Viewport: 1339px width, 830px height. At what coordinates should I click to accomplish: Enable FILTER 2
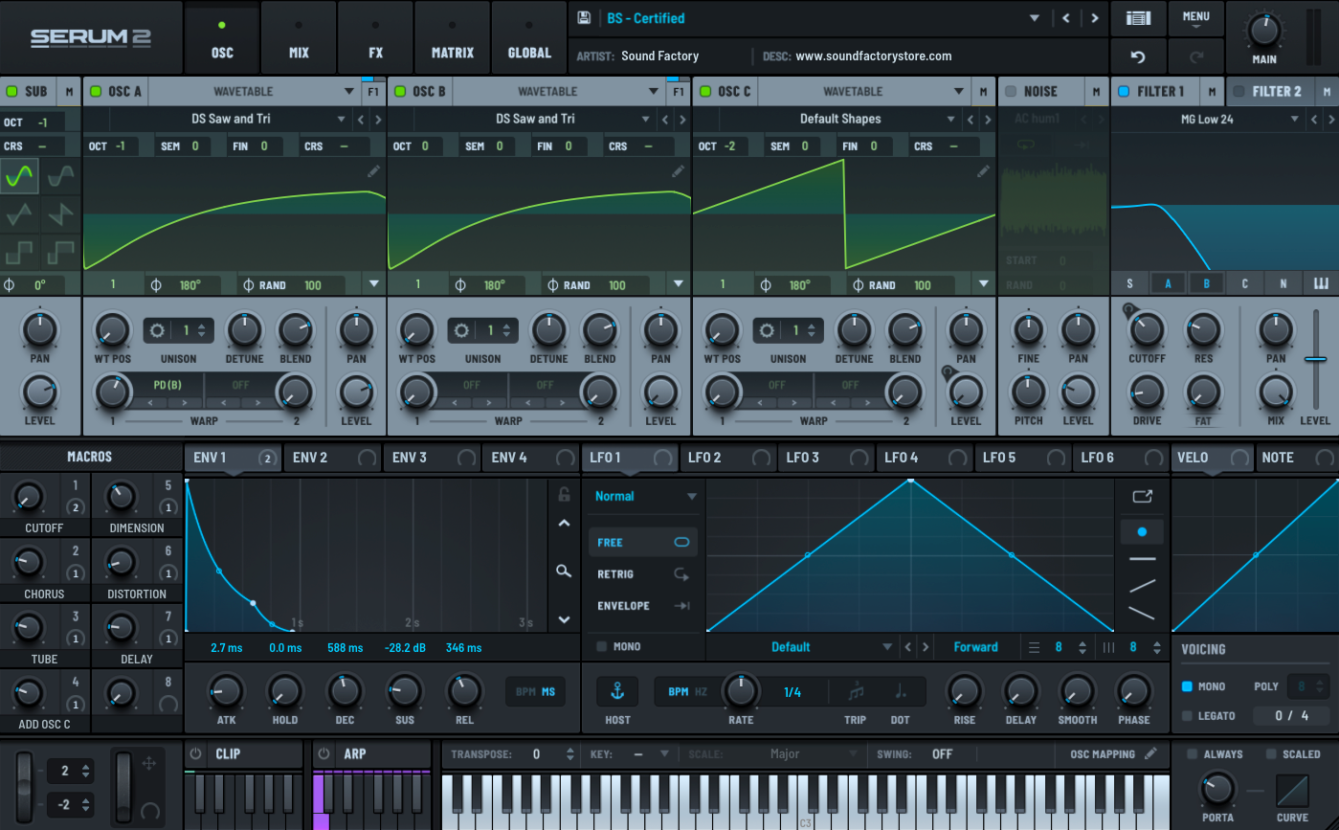[x=1239, y=92]
